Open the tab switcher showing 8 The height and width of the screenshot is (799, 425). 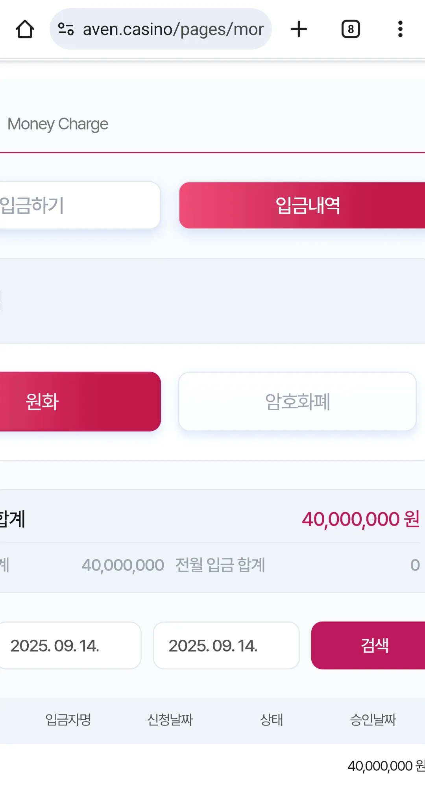351,29
